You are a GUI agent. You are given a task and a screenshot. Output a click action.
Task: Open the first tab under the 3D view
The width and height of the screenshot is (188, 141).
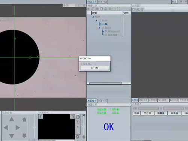pyautogui.click(x=135, y=100)
